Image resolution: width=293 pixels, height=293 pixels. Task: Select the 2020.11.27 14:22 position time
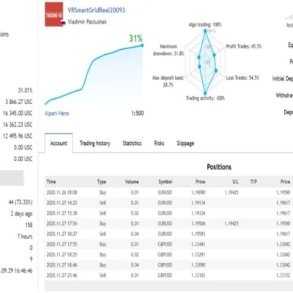click(62, 203)
